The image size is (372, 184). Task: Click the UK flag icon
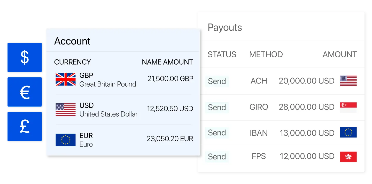coord(66,79)
